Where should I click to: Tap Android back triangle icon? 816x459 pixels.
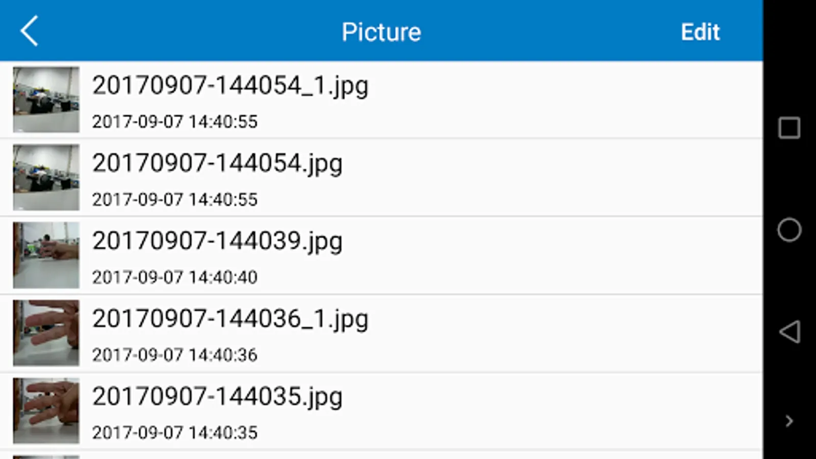tap(789, 331)
